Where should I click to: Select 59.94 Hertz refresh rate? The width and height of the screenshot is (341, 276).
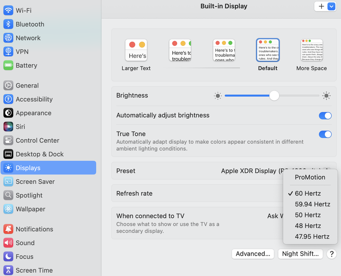pos(312,205)
